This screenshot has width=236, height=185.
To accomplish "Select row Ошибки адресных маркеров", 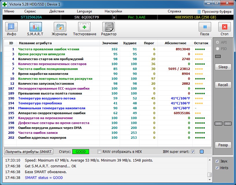I will point(108,138).
